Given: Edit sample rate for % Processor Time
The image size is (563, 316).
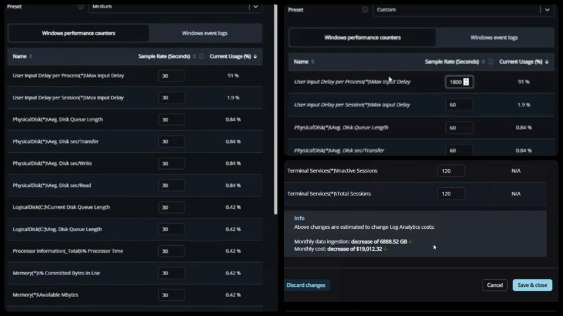Looking at the screenshot, I should point(171,251).
